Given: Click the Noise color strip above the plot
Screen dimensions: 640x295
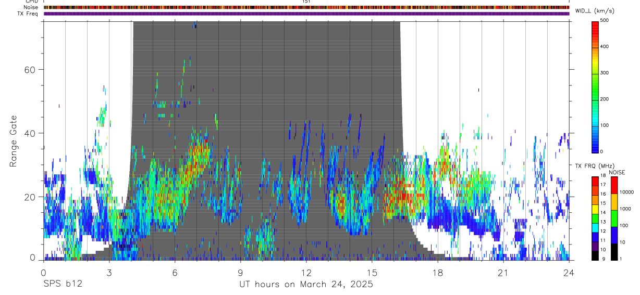Looking at the screenshot, I should 306,7.
